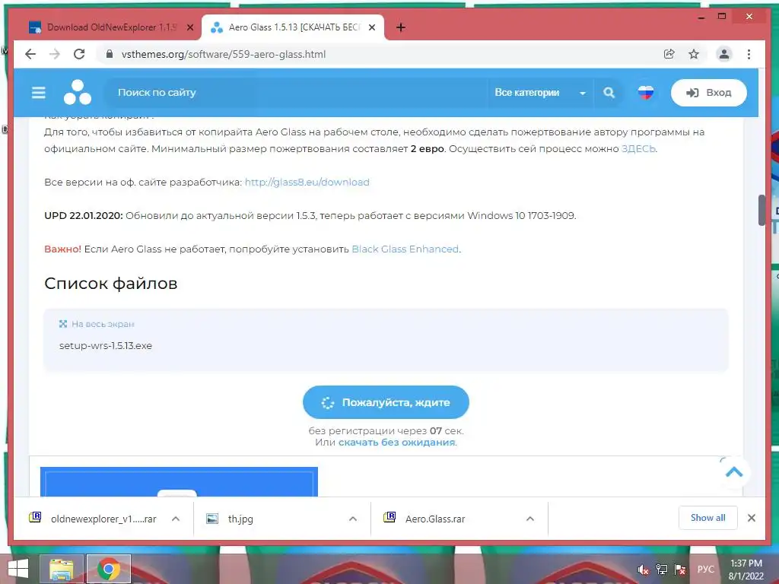Image resolution: width=779 pixels, height=584 pixels.
Task: Click the 'Список файлов' heading
Action: [x=111, y=284]
